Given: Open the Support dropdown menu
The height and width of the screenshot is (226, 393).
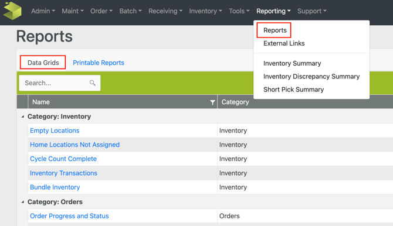Looking at the screenshot, I should [312, 11].
